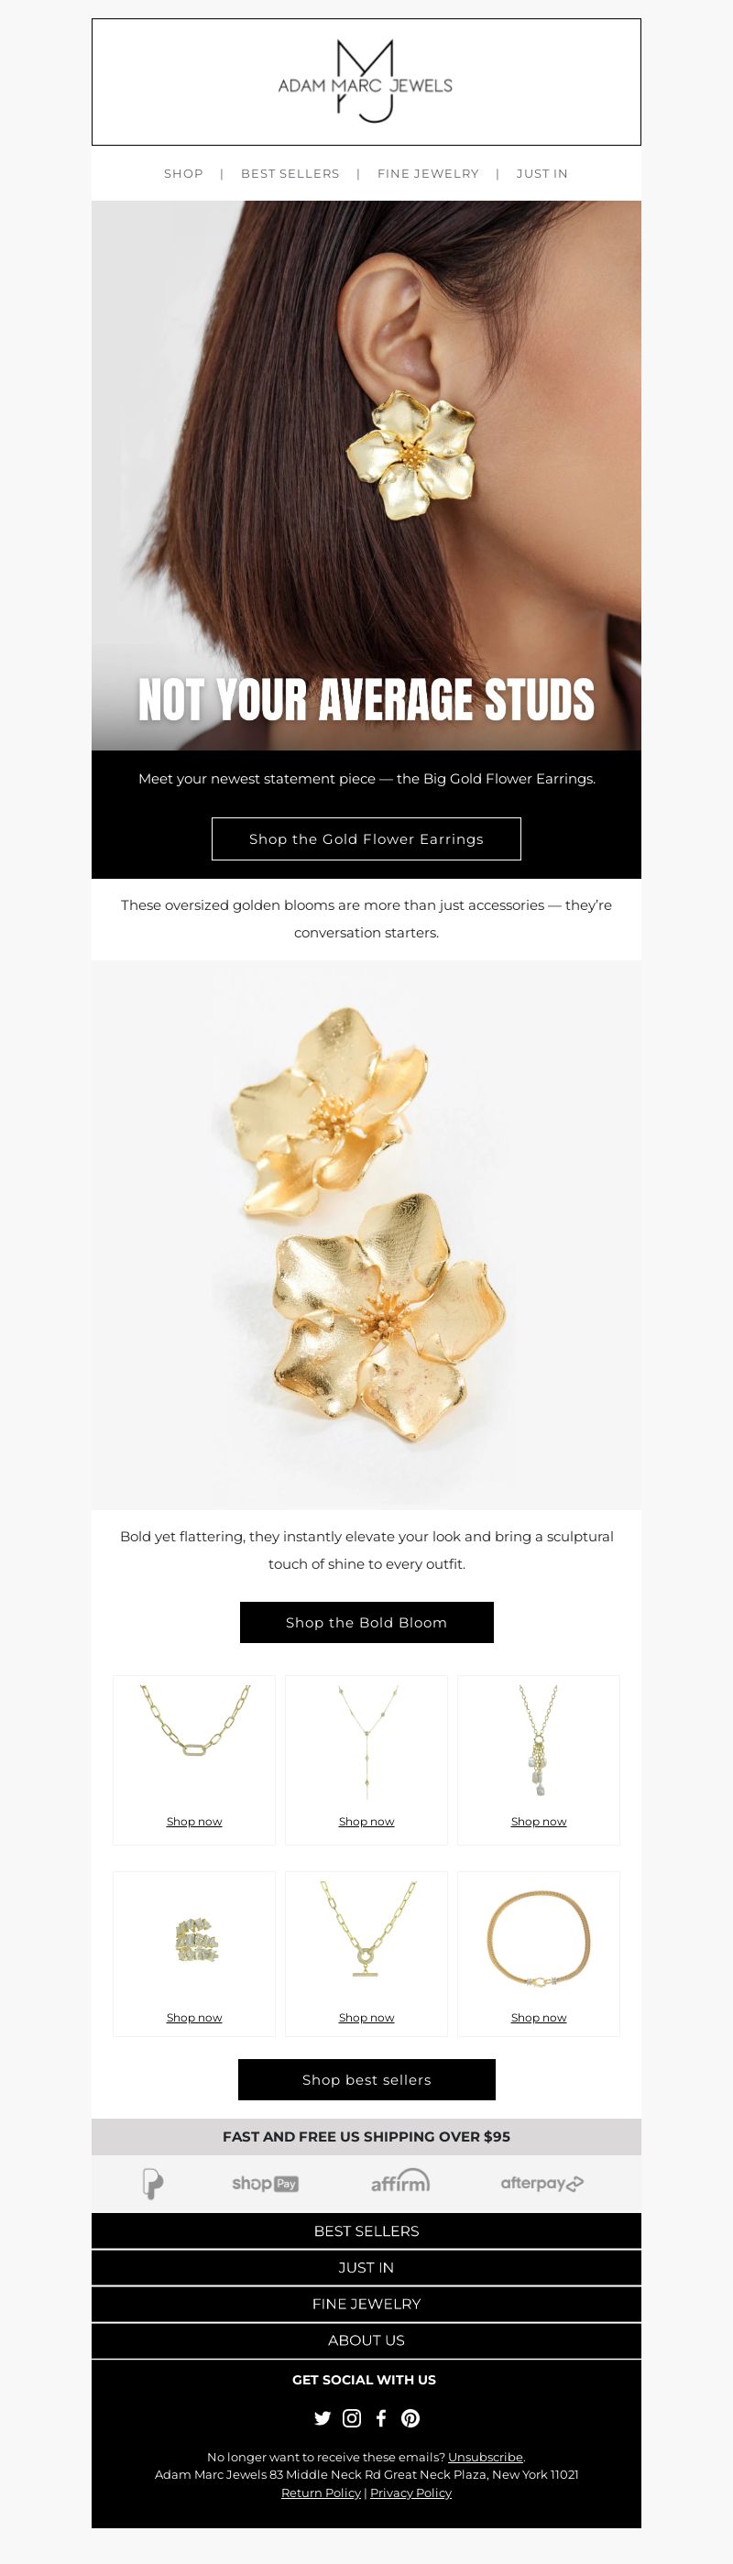Viewport: 733px width, 2564px height.
Task: Click the Shop Pay logo
Action: coord(266,2183)
